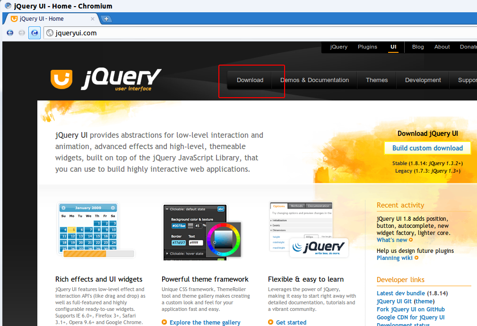Click the browser back arrow button

point(9,33)
